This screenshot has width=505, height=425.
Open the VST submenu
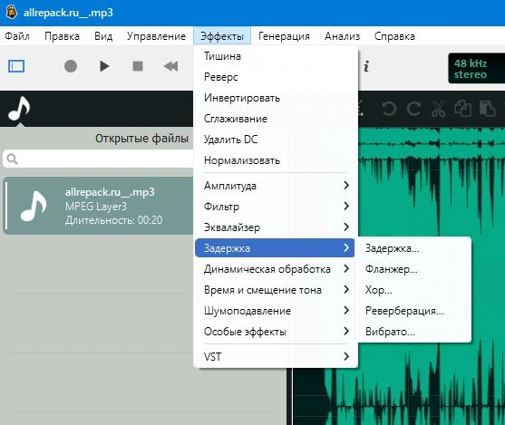276,357
